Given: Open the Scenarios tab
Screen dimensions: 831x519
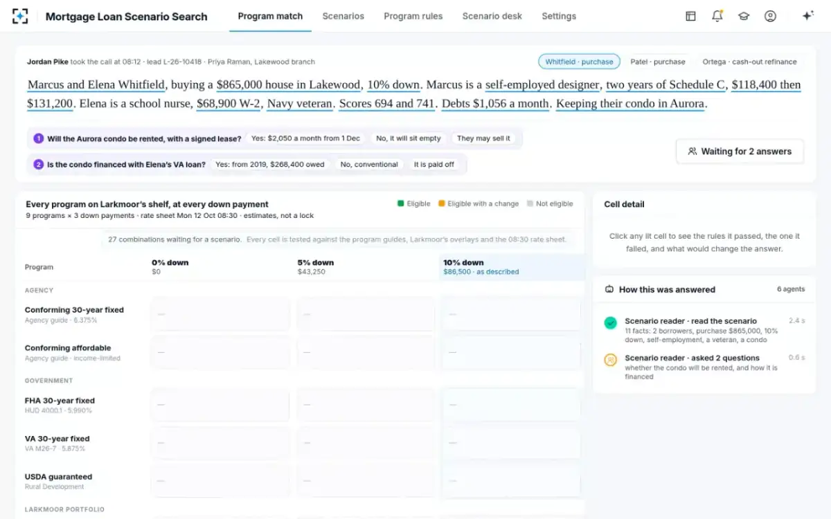Looking at the screenshot, I should [x=343, y=16].
